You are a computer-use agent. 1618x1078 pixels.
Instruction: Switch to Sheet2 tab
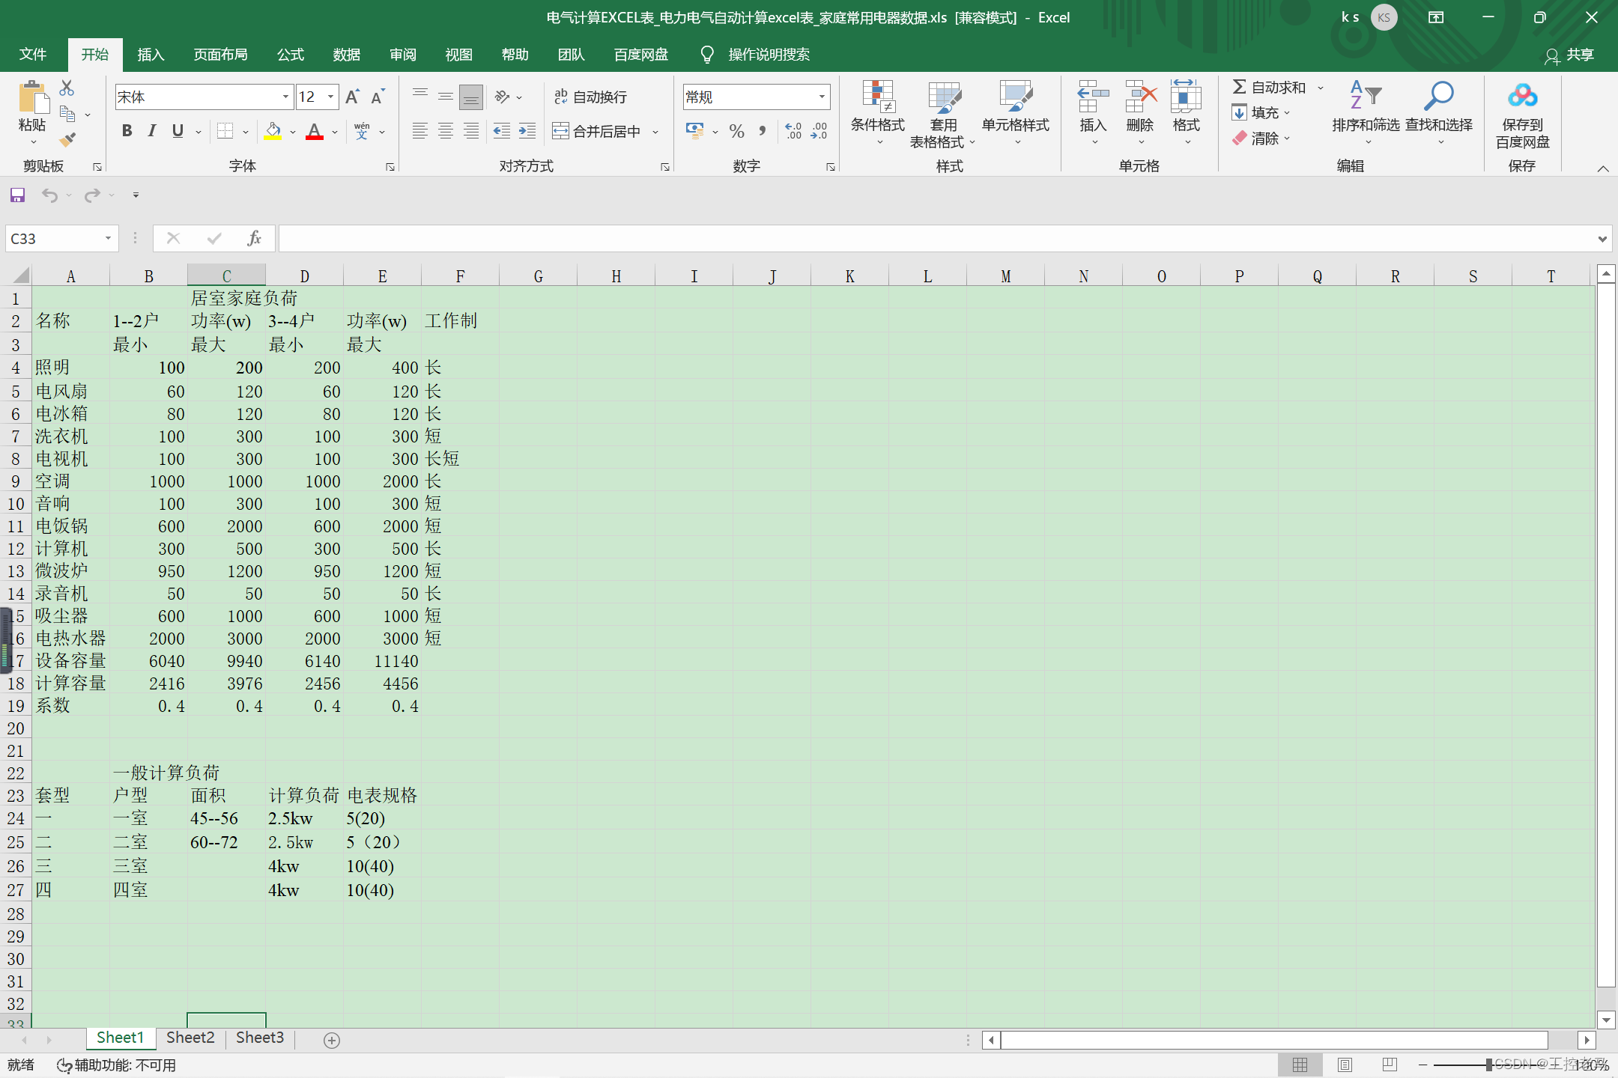[190, 1038]
